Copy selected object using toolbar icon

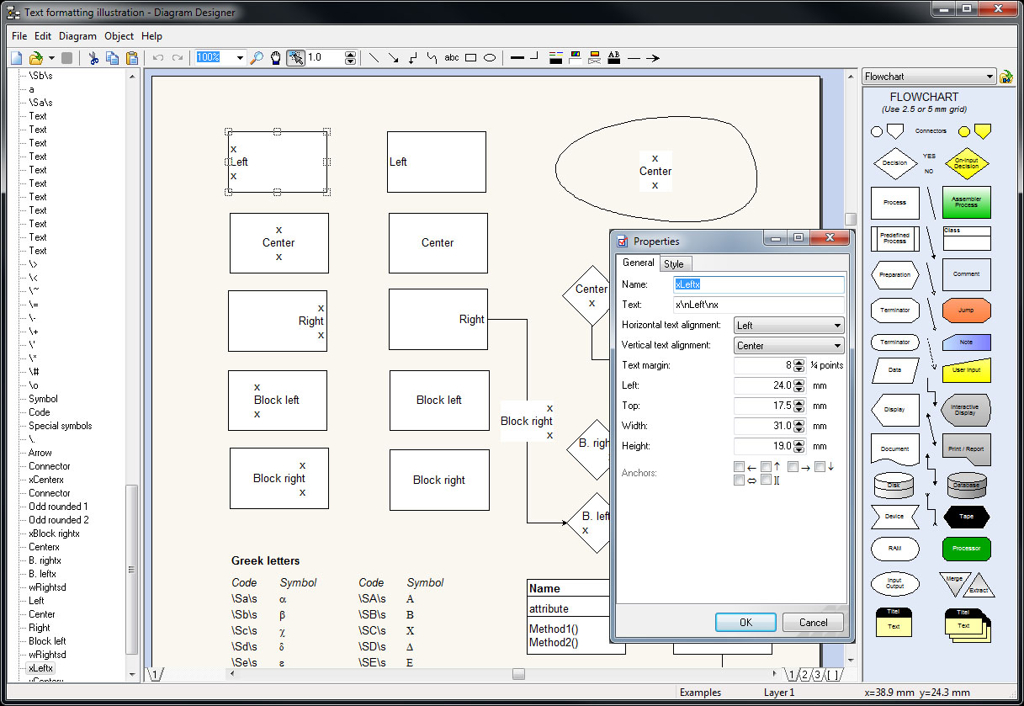click(x=112, y=58)
